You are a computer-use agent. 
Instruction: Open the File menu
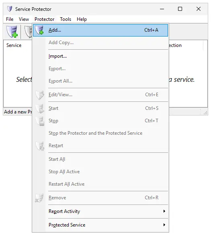pos(10,19)
